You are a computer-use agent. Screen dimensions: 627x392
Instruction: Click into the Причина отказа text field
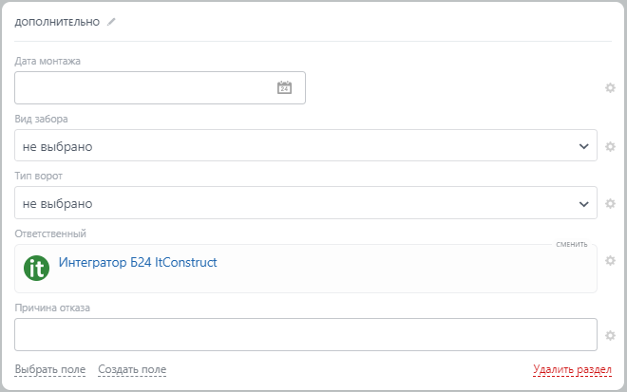pyautogui.click(x=304, y=335)
